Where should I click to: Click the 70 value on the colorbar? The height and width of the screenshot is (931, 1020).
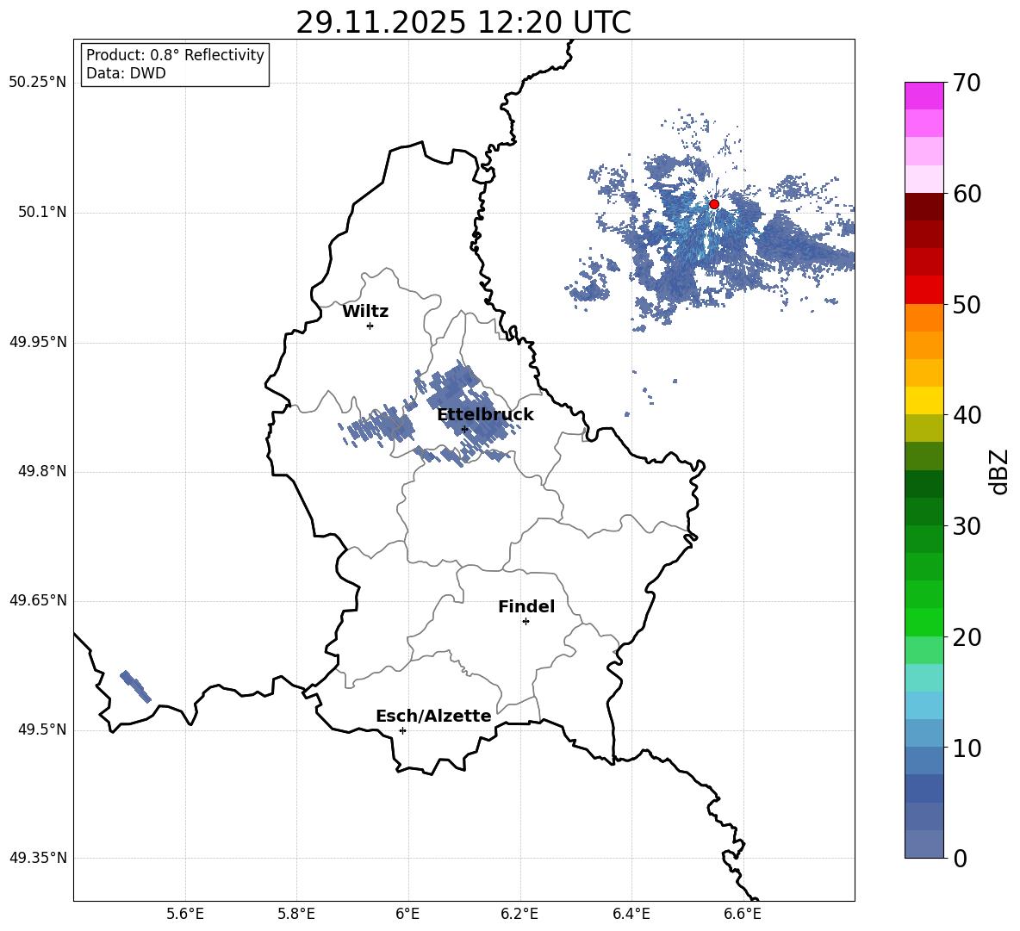click(x=967, y=83)
